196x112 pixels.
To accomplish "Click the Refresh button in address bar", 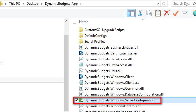I will [x=164, y=4].
